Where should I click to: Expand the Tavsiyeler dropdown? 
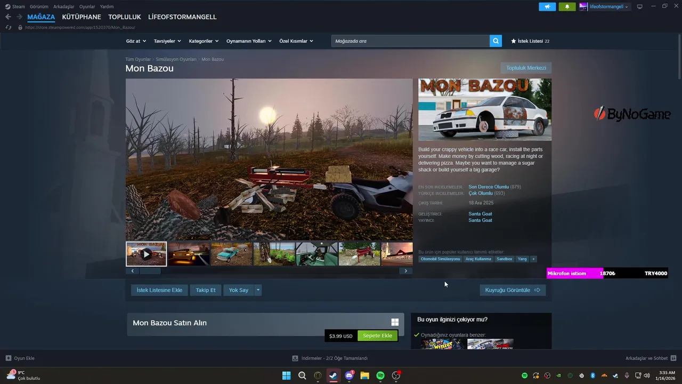click(x=167, y=41)
